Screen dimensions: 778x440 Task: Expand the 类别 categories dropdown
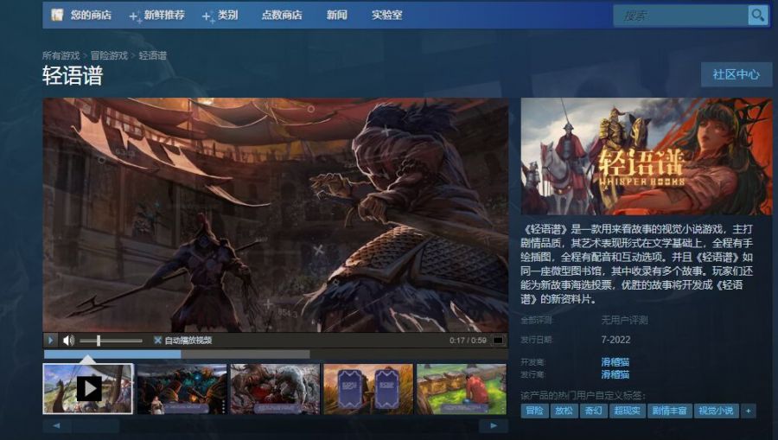click(220, 16)
